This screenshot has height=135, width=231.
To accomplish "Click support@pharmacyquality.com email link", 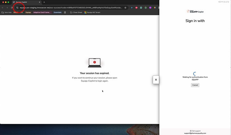I will click(195, 133).
